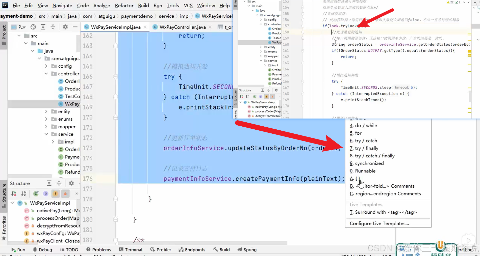Open Structure panel settings gear
This screenshot has height=256, width=480.
71,183
